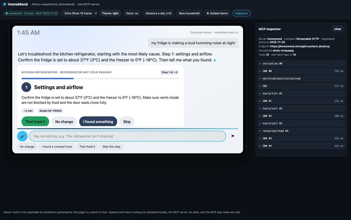Screen dimensions: 351x220
Task: Click Advance a day (+0)
Action: click(159, 13)
